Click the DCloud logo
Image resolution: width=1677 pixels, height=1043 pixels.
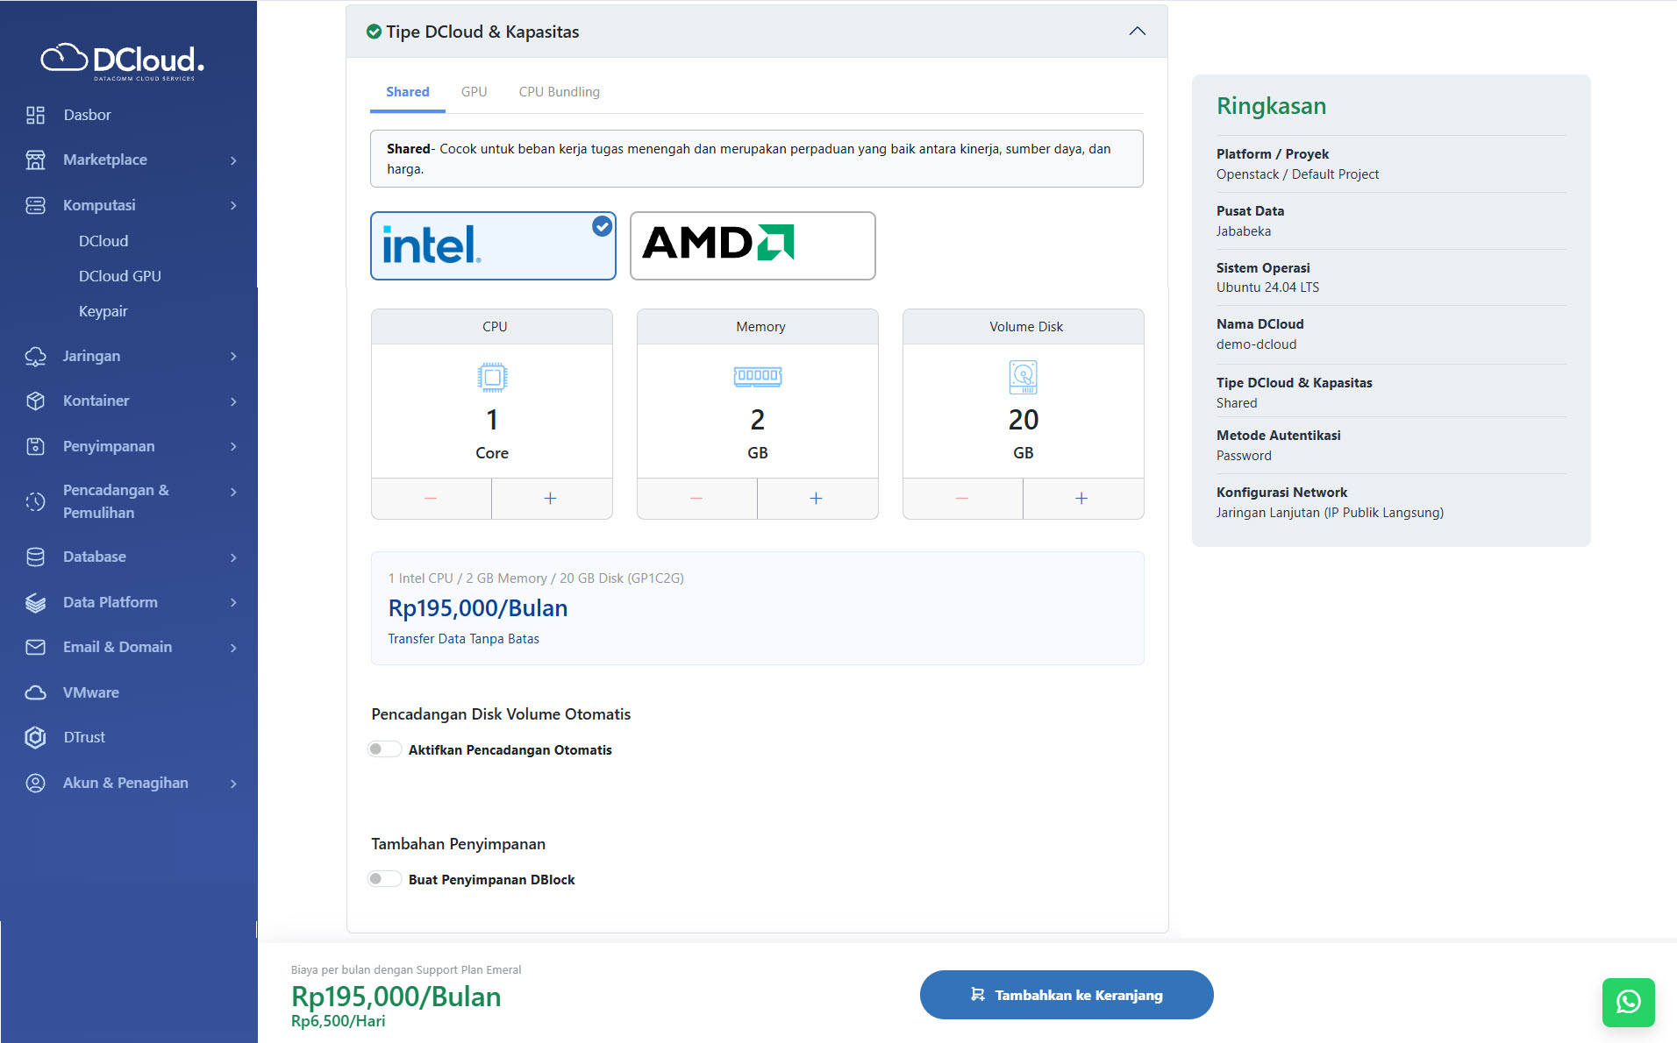[123, 60]
